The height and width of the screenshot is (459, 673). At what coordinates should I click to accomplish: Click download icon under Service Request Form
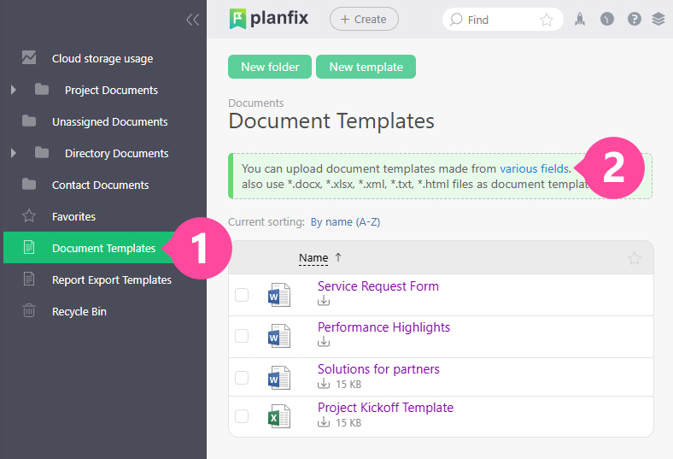pos(324,301)
